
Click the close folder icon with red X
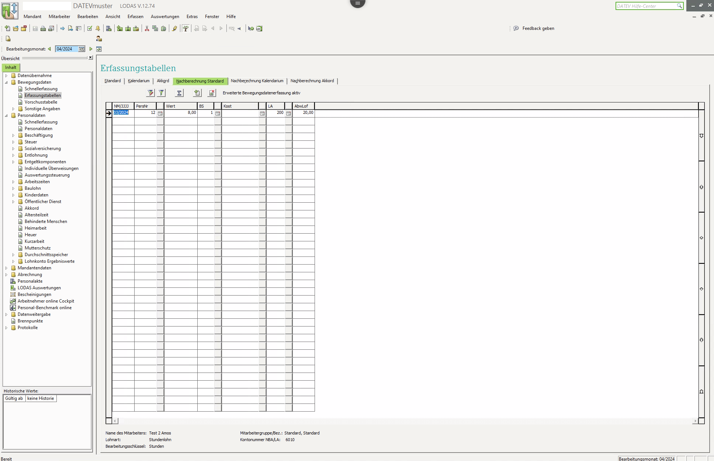pyautogui.click(x=24, y=28)
